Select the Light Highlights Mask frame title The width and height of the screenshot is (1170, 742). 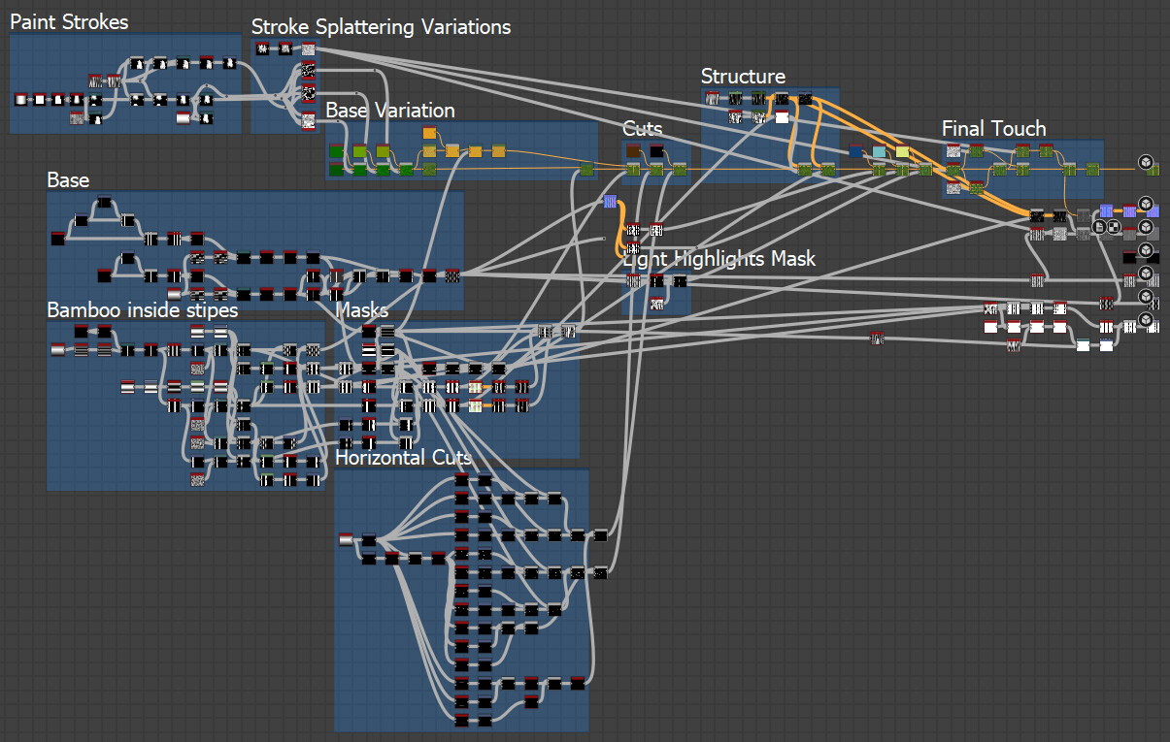(719, 259)
